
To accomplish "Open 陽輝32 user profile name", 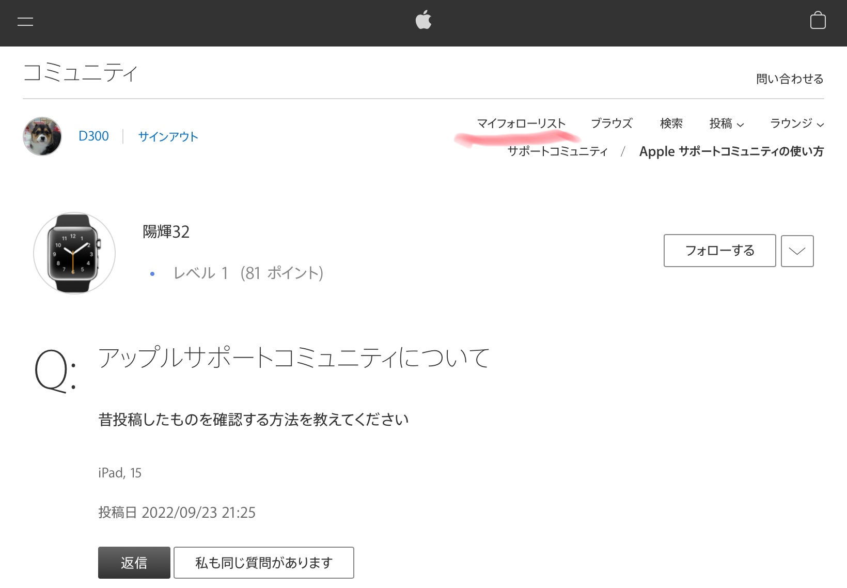I will click(166, 231).
